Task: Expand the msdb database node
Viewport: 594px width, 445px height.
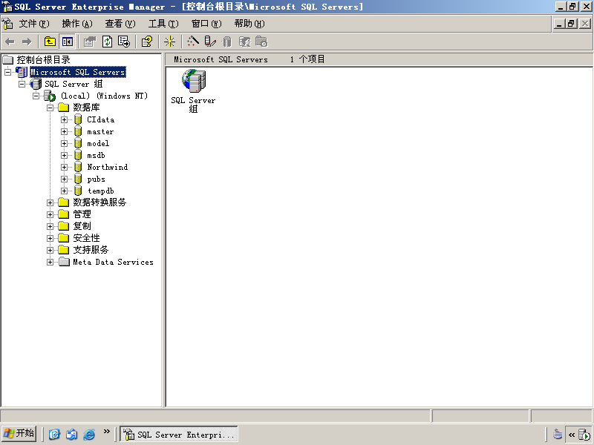Action: 64,155
